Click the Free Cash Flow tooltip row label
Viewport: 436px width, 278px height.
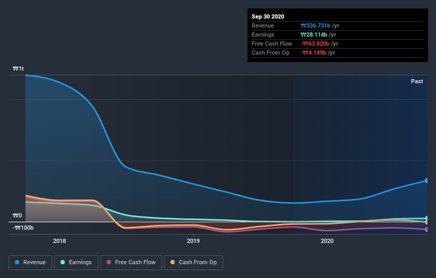(x=272, y=44)
